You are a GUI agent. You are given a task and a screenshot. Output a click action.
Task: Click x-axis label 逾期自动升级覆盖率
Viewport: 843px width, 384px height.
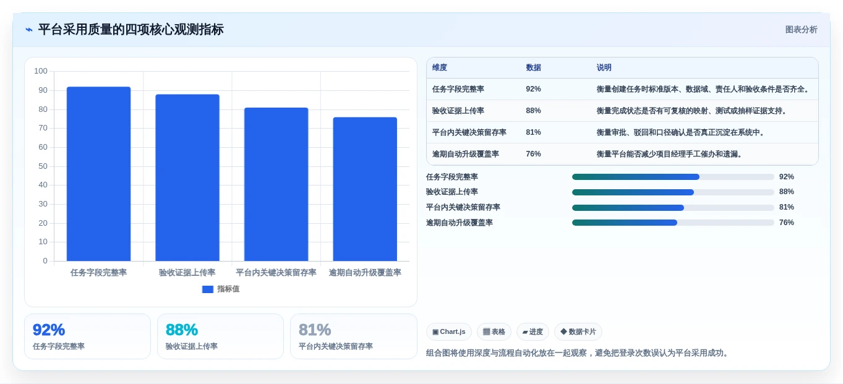365,273
